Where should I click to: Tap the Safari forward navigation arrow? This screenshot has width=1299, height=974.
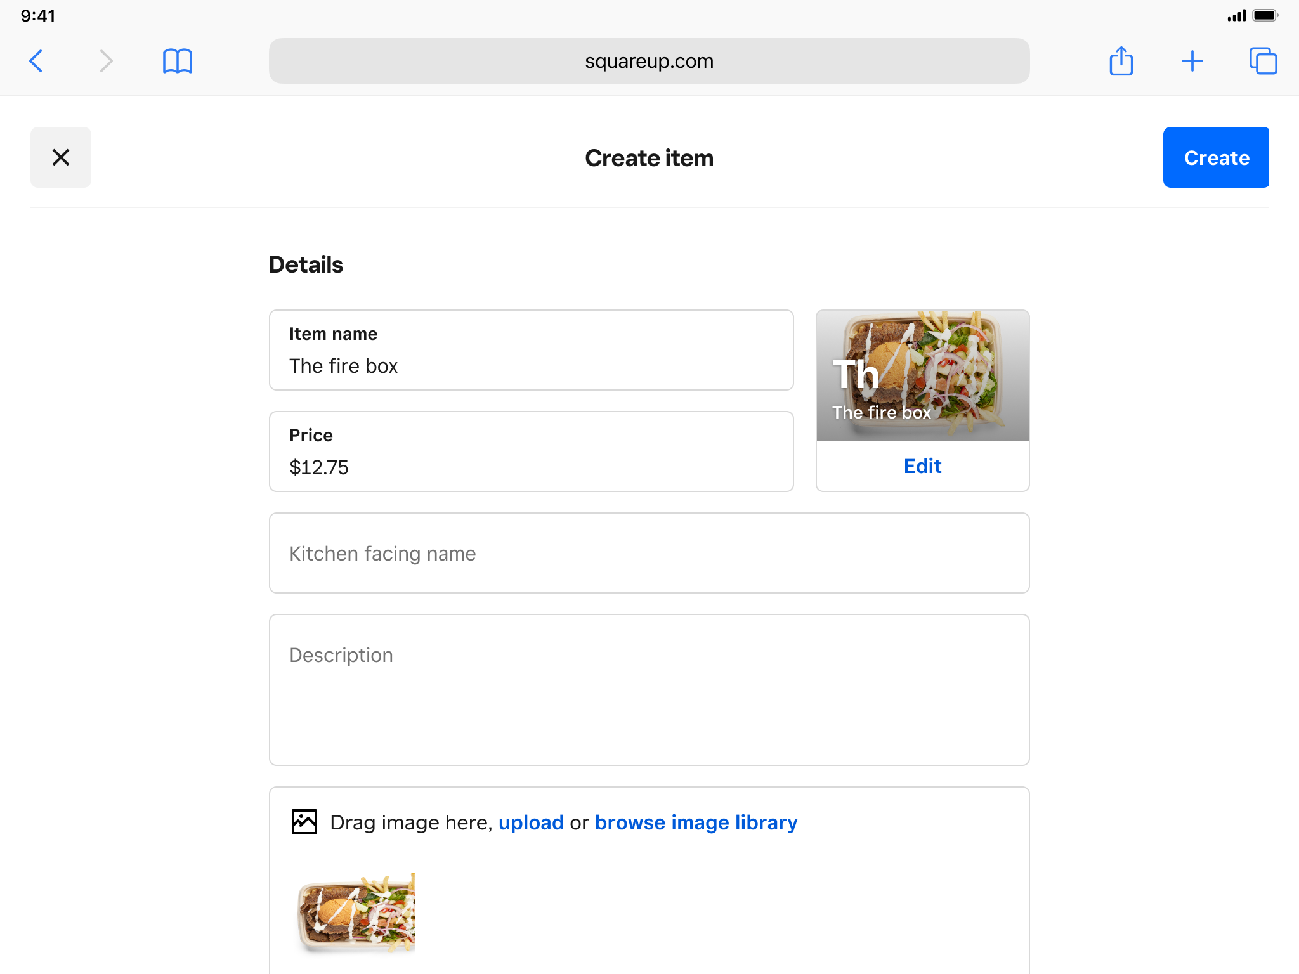point(106,62)
